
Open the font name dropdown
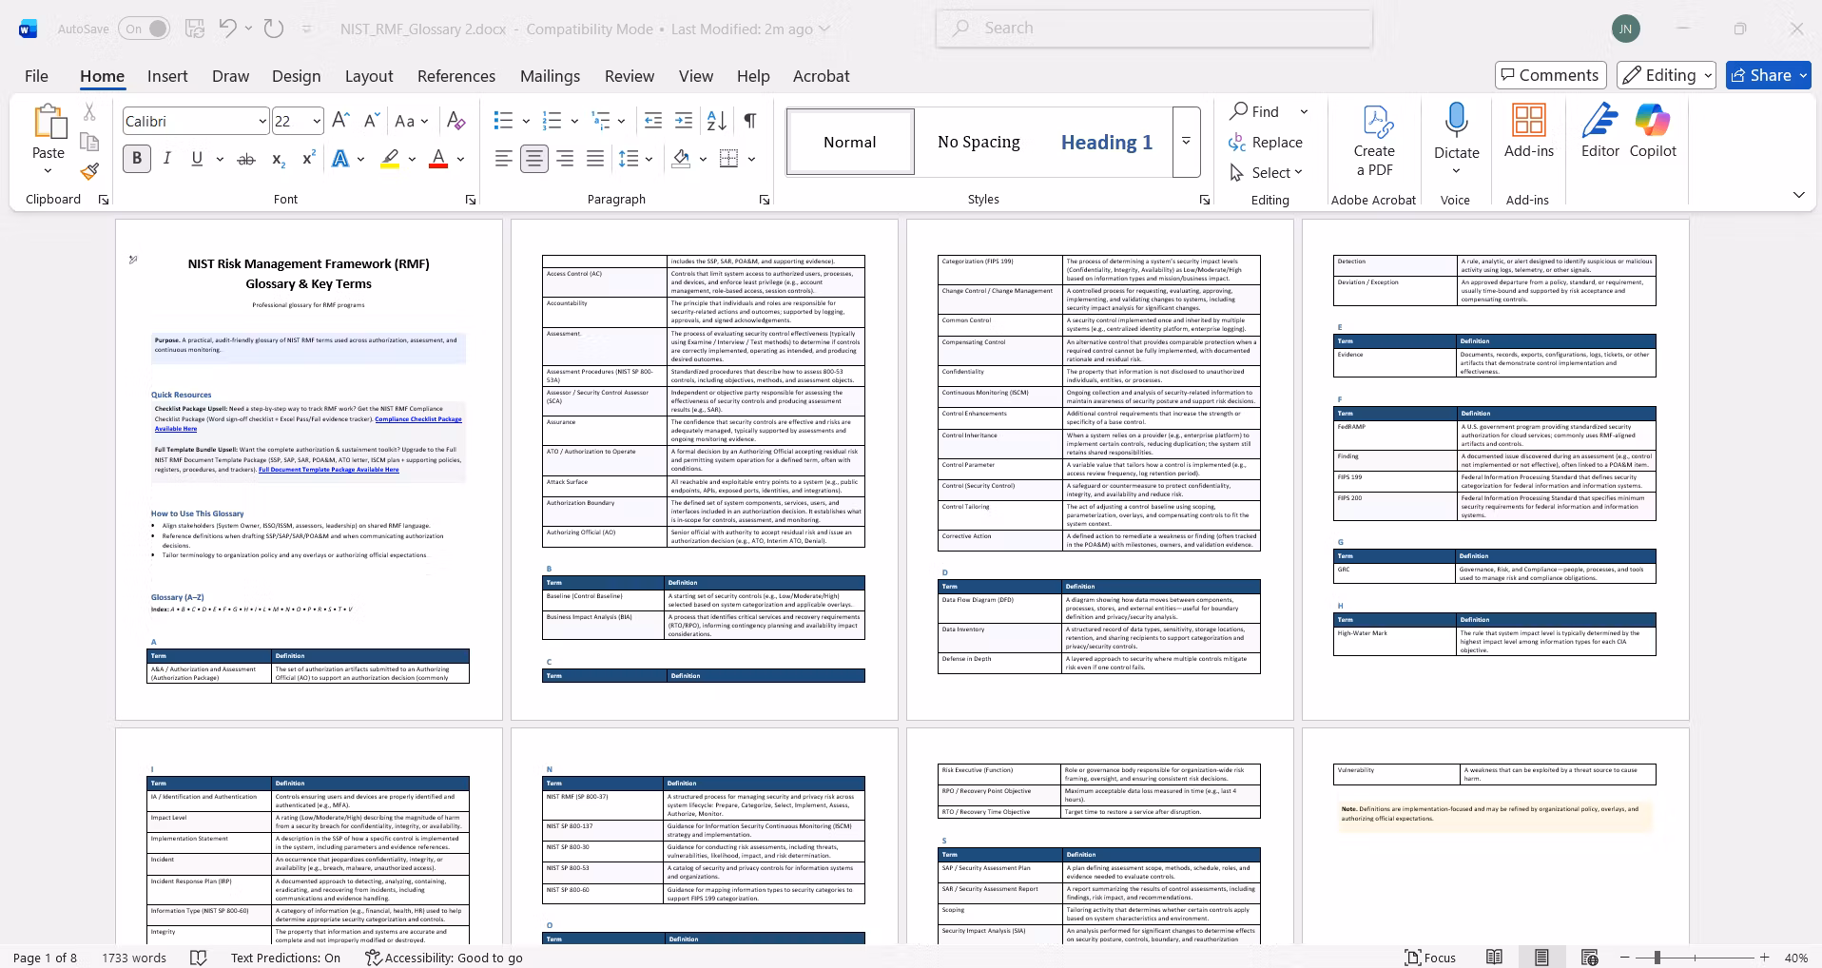[262, 121]
